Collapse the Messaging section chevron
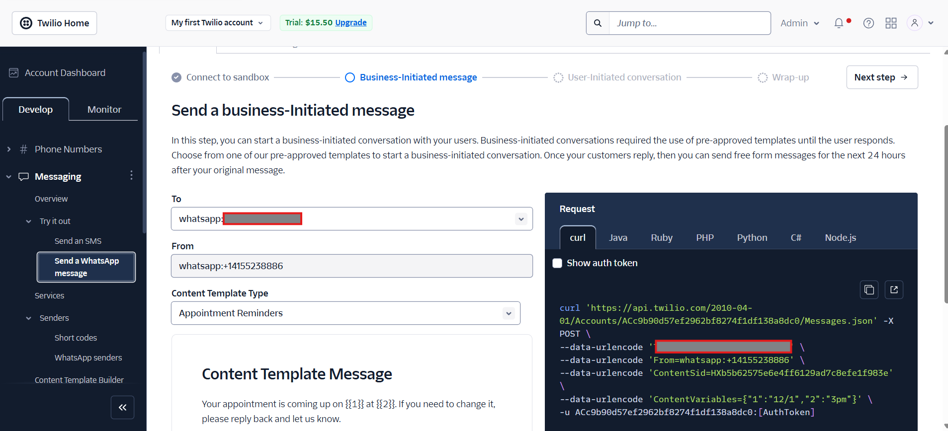The width and height of the screenshot is (948, 431). [9, 177]
